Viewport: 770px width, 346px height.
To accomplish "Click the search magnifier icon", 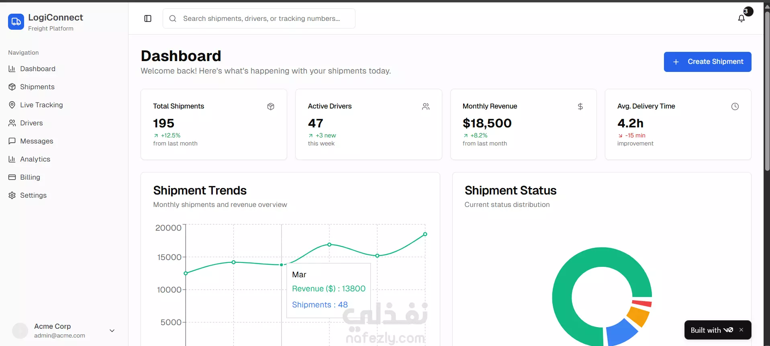I will (x=173, y=18).
